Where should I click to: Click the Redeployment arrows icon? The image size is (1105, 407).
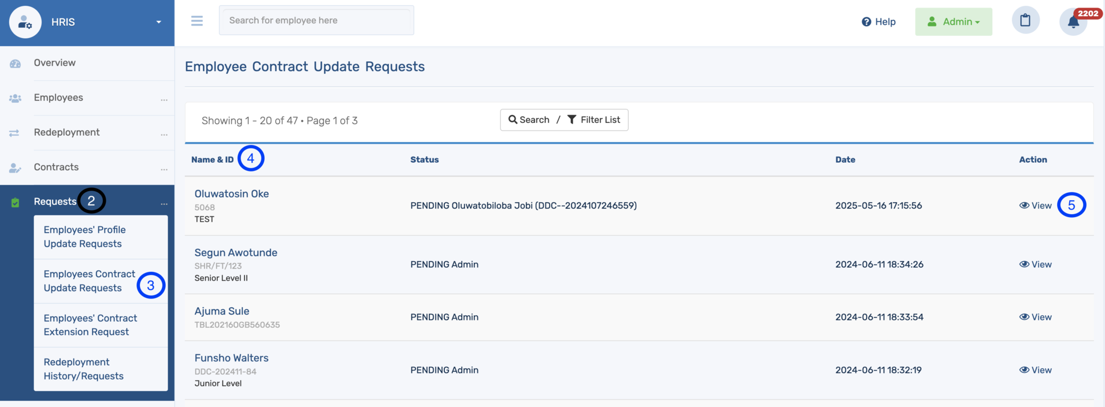[14, 133]
